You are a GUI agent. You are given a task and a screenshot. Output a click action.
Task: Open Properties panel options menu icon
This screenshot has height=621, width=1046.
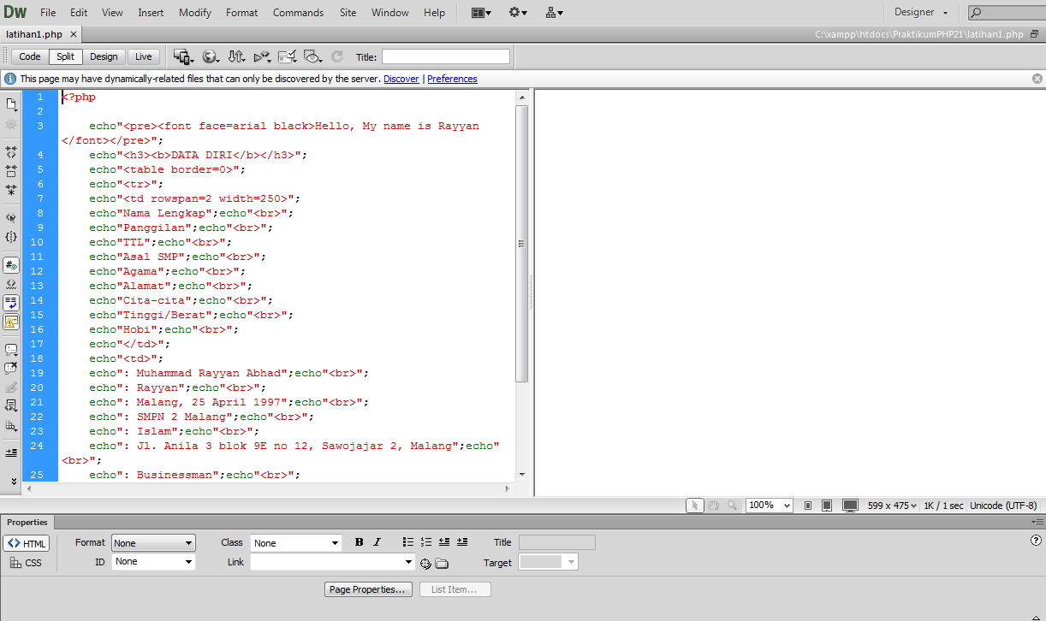point(1038,522)
